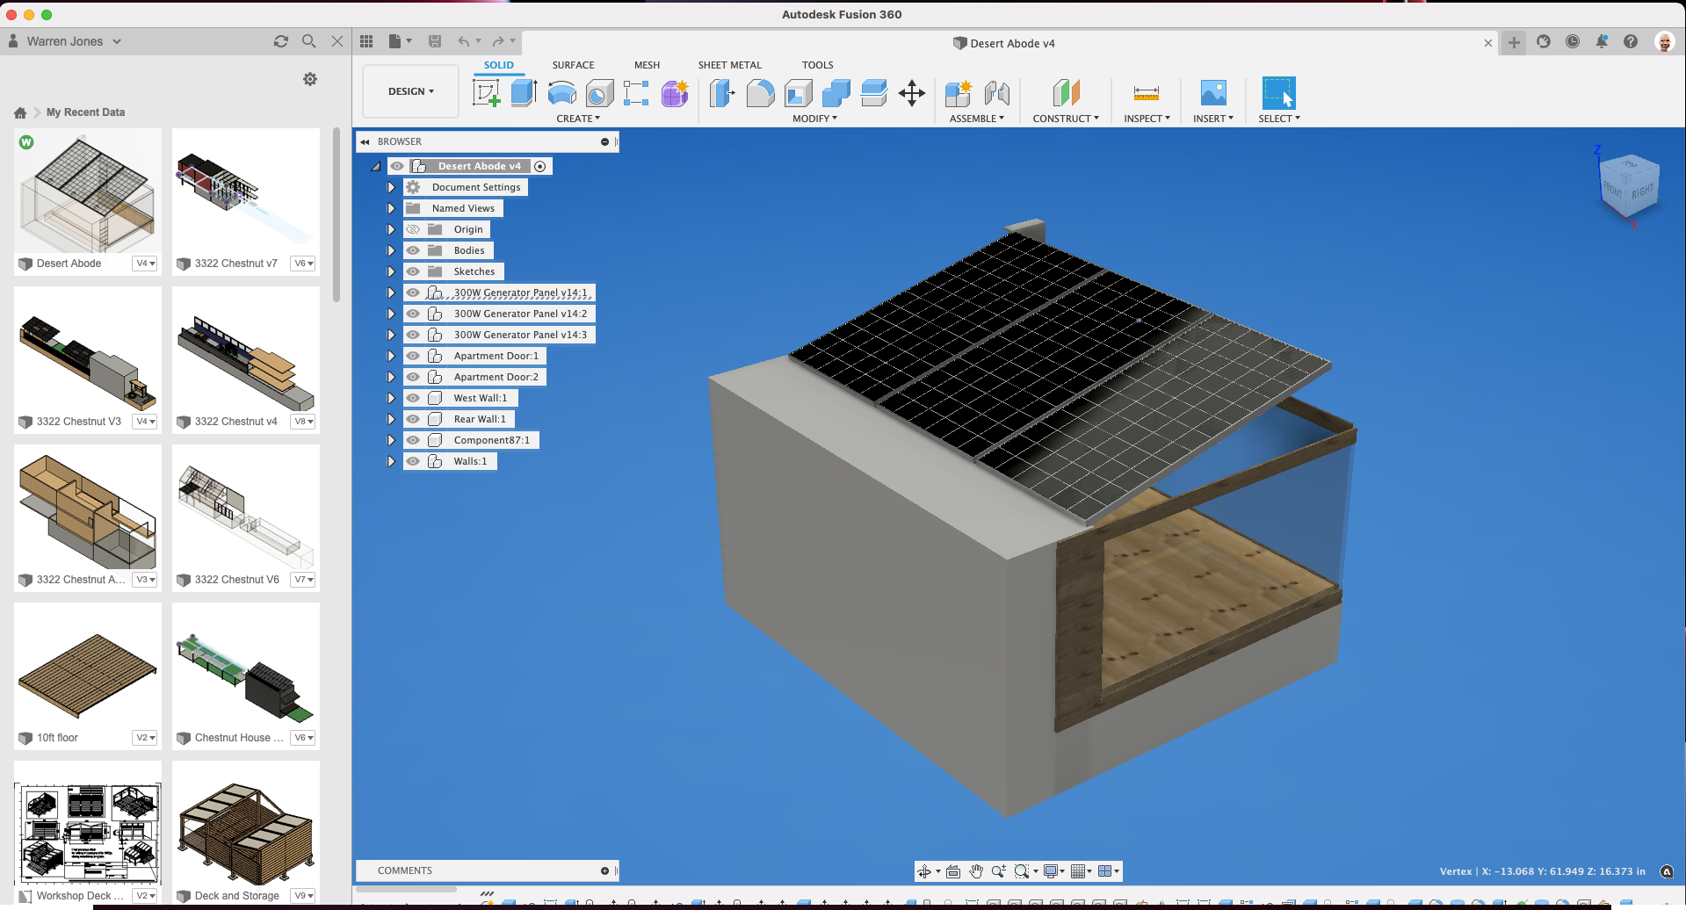The width and height of the screenshot is (1686, 910).
Task: Click the Fillet tool in Modify
Action: (760, 93)
